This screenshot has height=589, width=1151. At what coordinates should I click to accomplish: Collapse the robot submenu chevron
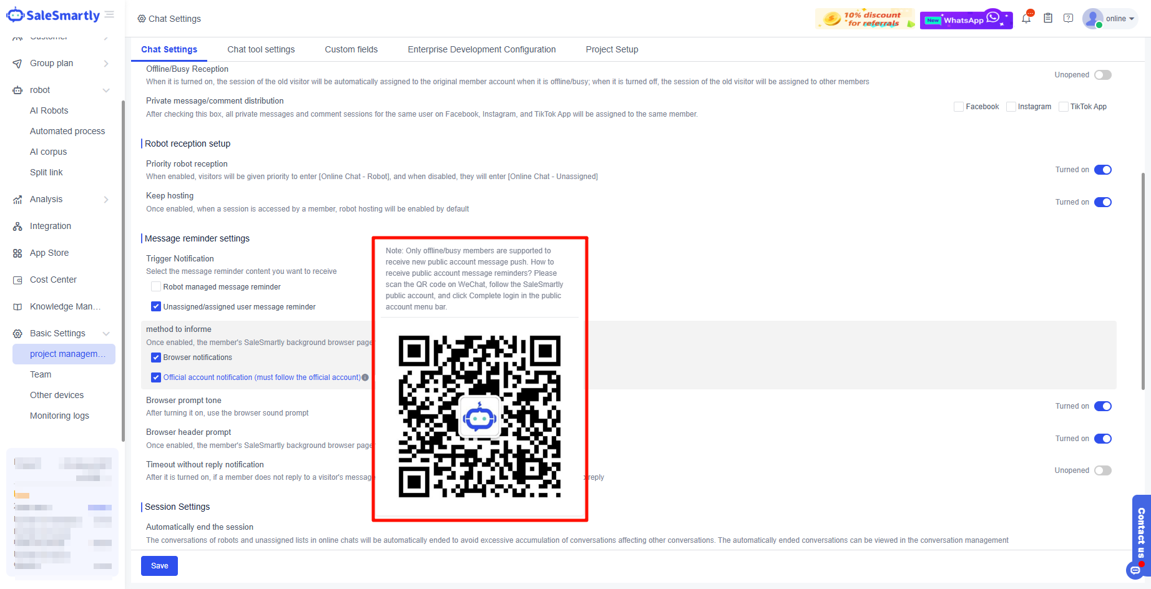(x=106, y=90)
